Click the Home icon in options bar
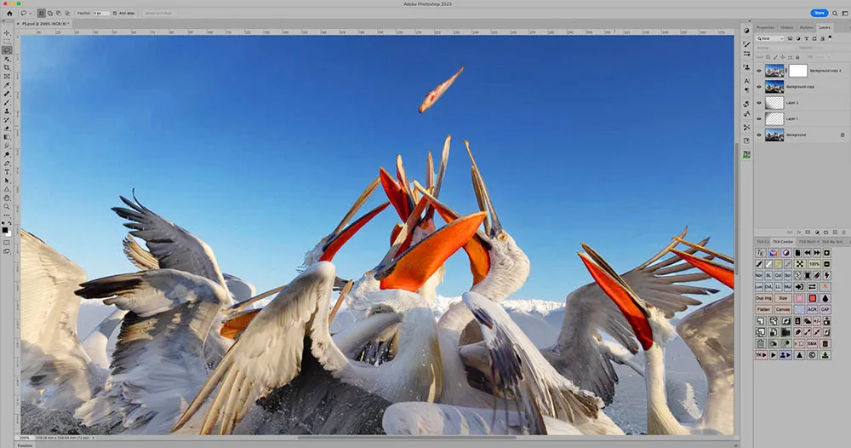Image resolution: width=851 pixels, height=448 pixels. (x=9, y=14)
